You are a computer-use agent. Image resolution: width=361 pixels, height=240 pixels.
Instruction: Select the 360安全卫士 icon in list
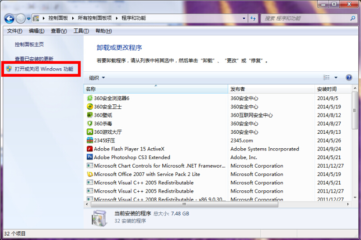[x=89, y=107]
